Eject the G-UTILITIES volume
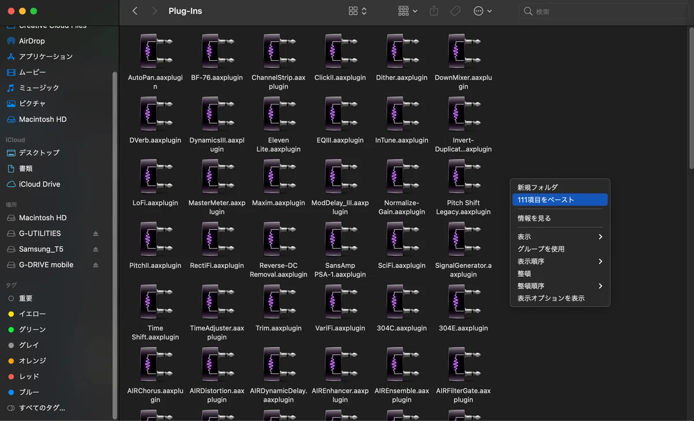The width and height of the screenshot is (694, 421). tap(95, 233)
